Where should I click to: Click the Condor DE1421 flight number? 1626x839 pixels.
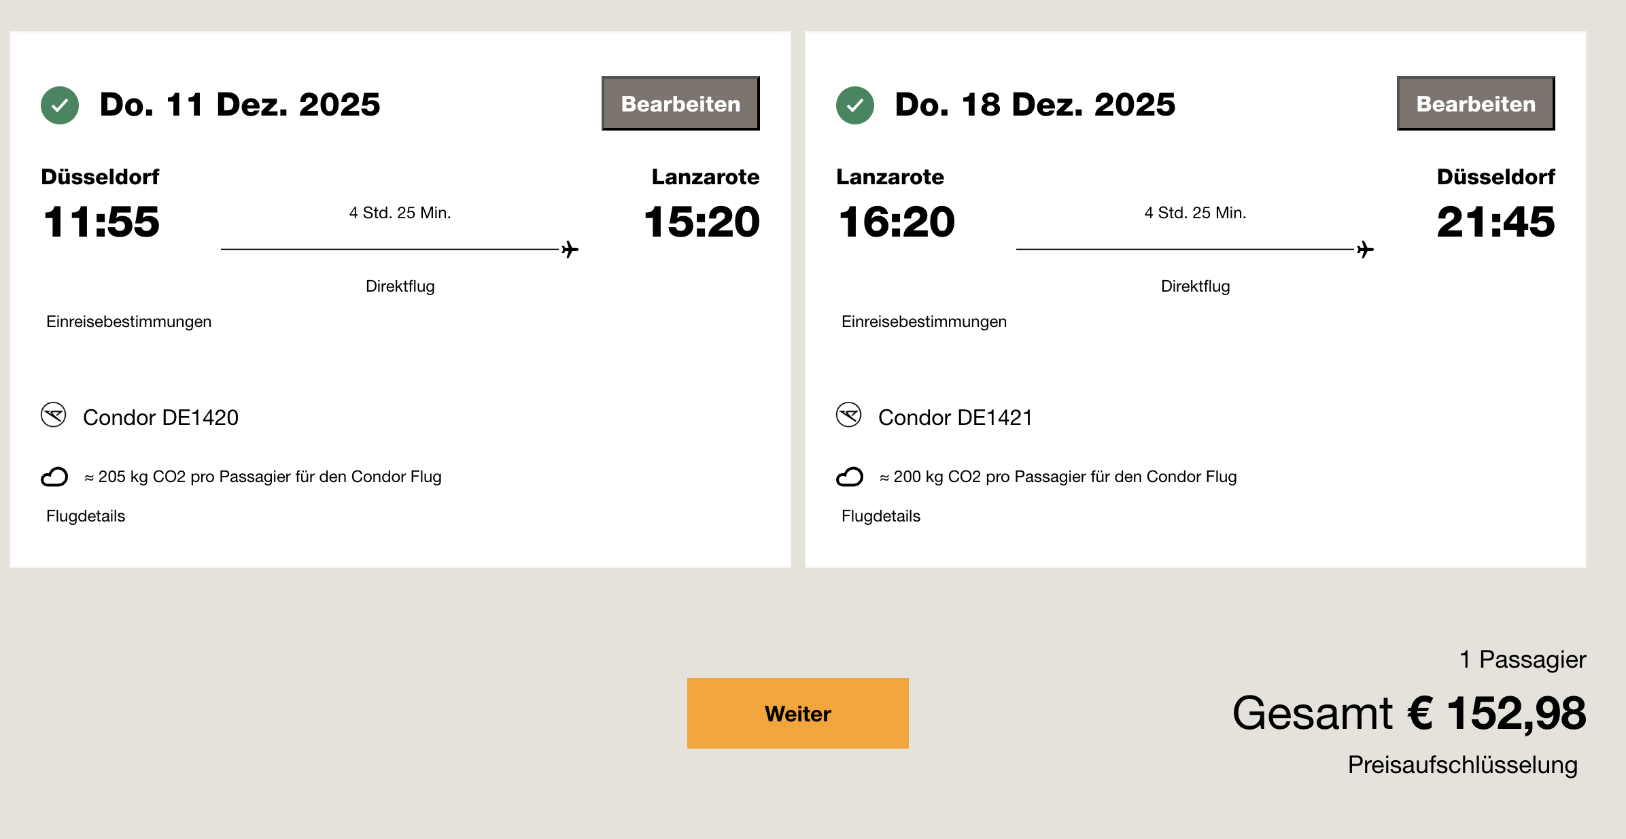(x=955, y=417)
